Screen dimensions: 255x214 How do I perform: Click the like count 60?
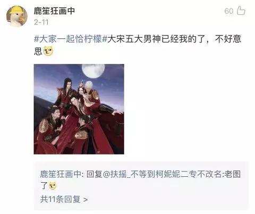(x=229, y=11)
